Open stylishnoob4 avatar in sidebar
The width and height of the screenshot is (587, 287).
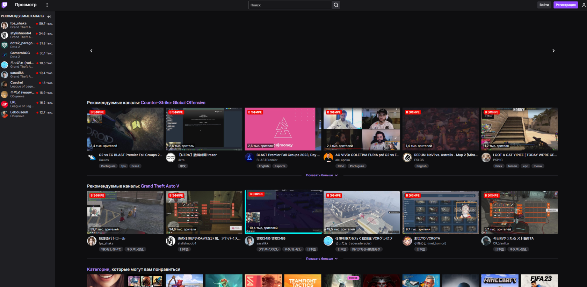(5, 35)
